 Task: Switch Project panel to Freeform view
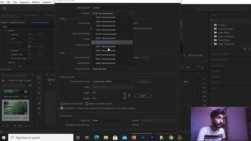[x=20, y=126]
